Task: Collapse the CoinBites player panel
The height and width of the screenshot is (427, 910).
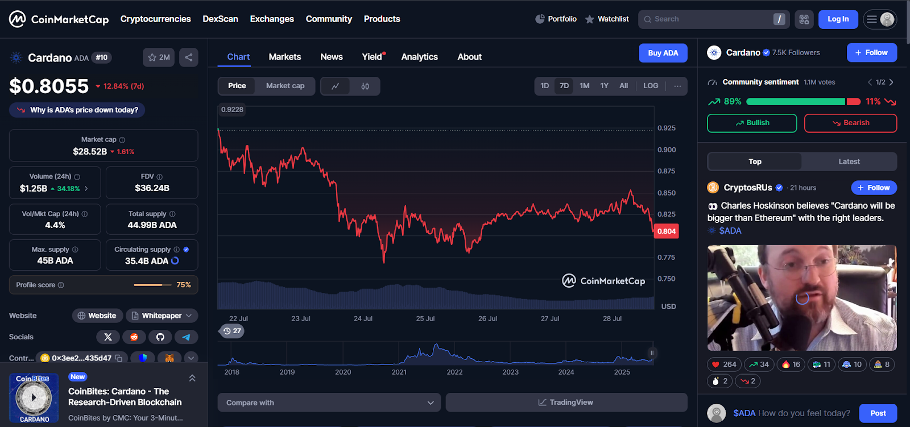Action: click(192, 378)
